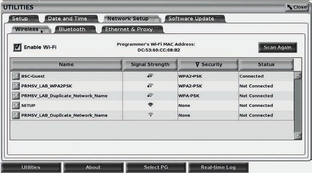
Task: Click the Wi-Fi MAC address DC:53:60:CC:08:B2
Action: point(159,50)
